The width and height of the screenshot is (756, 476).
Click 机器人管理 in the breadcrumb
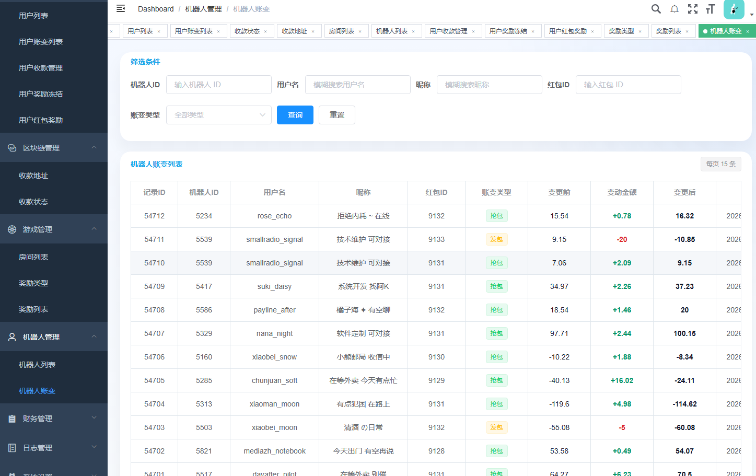point(203,9)
